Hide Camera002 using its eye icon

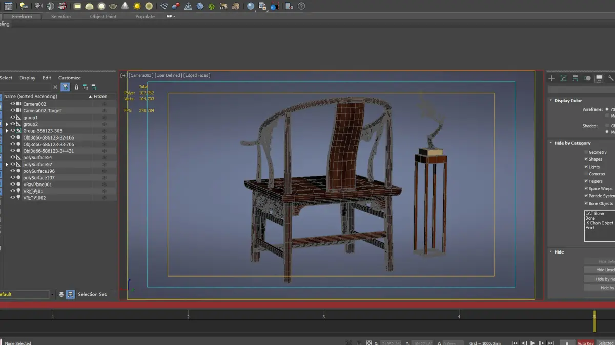(13, 104)
